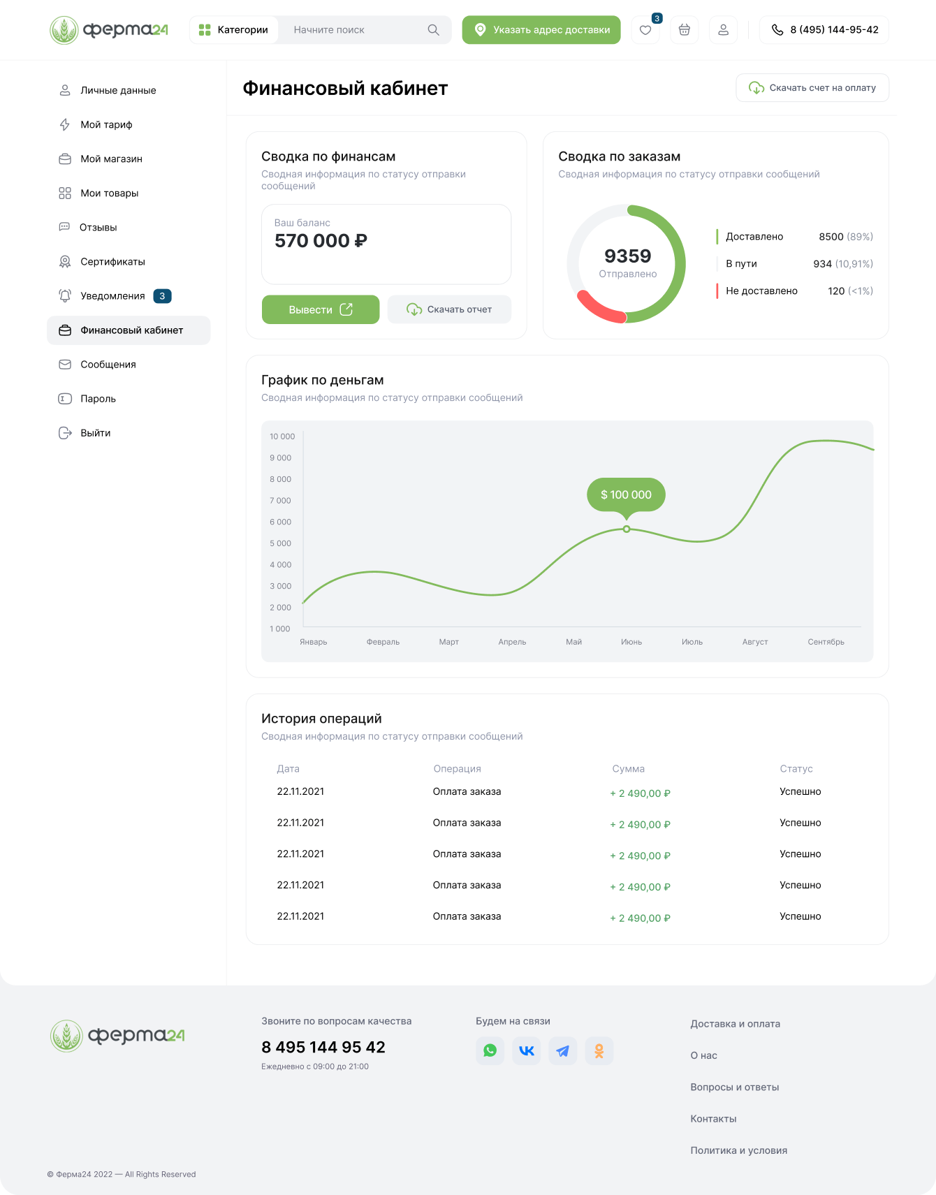
Task: Click the cloud icon beside Скачать отчет
Action: pos(414,309)
